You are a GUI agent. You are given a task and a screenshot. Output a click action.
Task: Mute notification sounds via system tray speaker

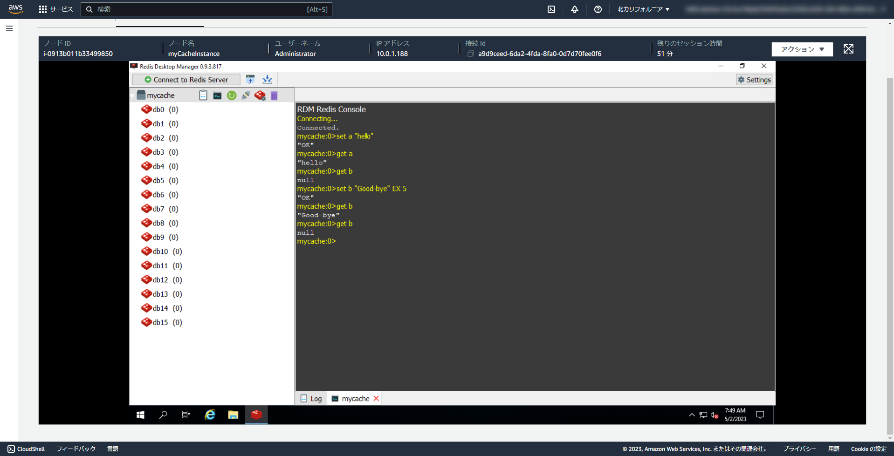[x=713, y=415]
